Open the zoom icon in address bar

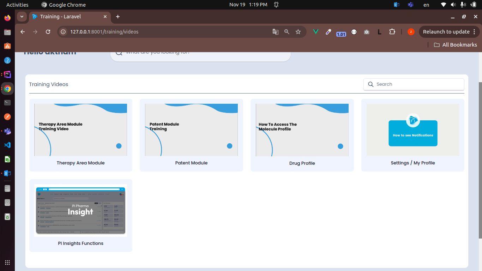coord(287,32)
